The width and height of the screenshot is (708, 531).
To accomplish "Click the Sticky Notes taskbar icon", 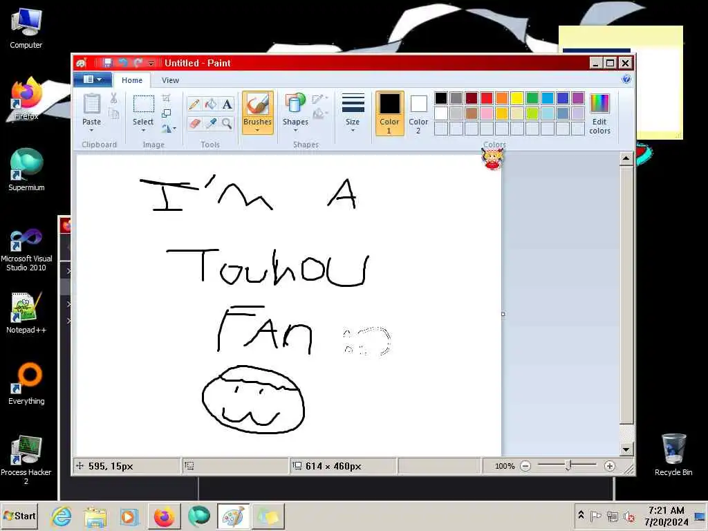I will 268,516.
